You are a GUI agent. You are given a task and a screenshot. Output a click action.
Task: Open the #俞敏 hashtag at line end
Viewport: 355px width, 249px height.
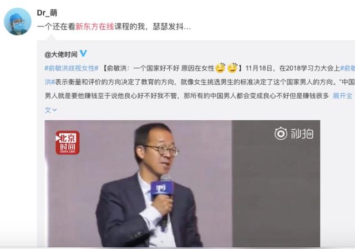[x=348, y=68]
